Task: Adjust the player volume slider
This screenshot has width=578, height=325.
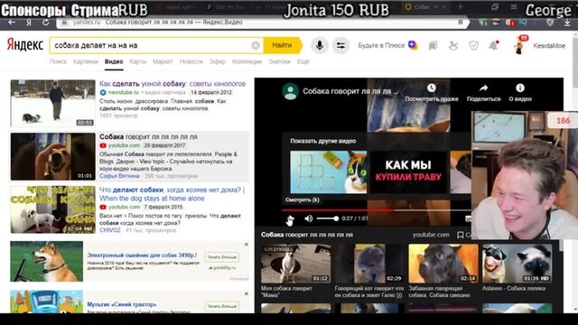Action: (x=327, y=218)
